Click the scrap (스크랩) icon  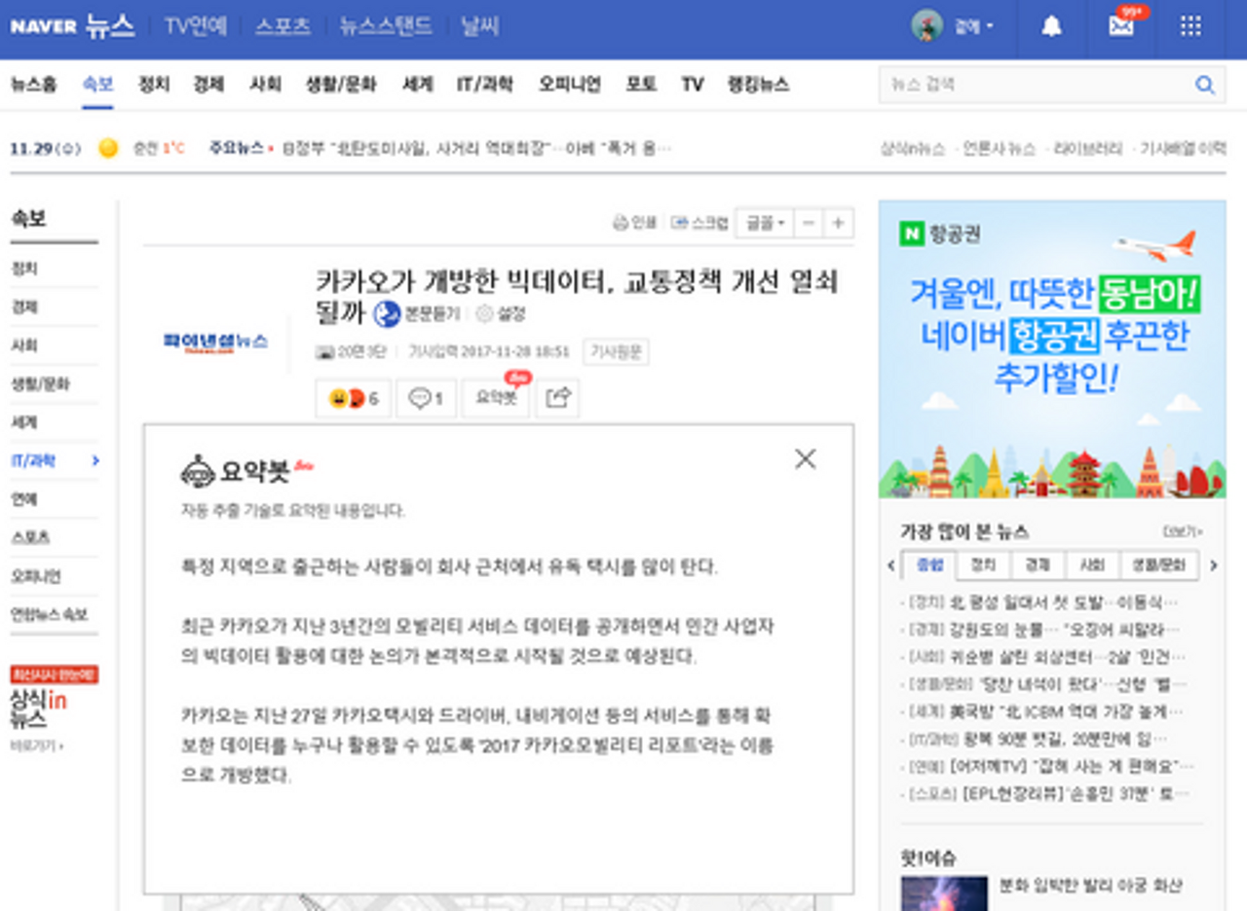point(680,223)
